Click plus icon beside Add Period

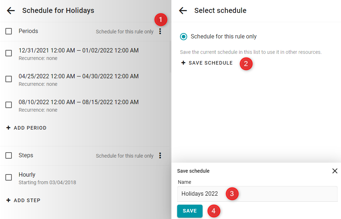(x=9, y=128)
